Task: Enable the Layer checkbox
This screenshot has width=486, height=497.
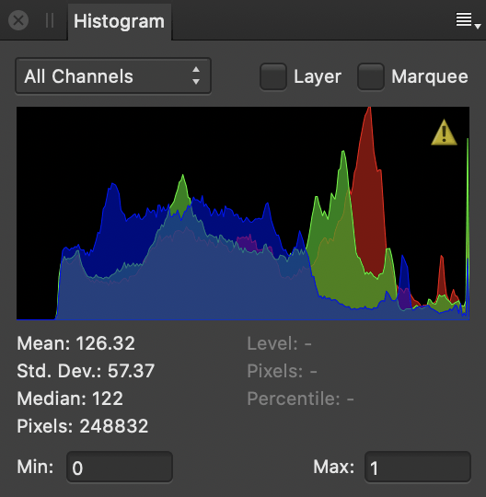Action: (x=273, y=76)
